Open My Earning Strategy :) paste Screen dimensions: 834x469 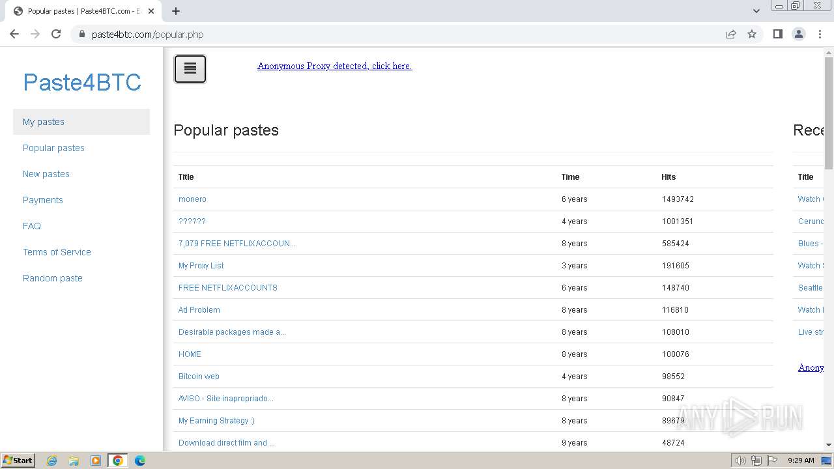coord(216,421)
